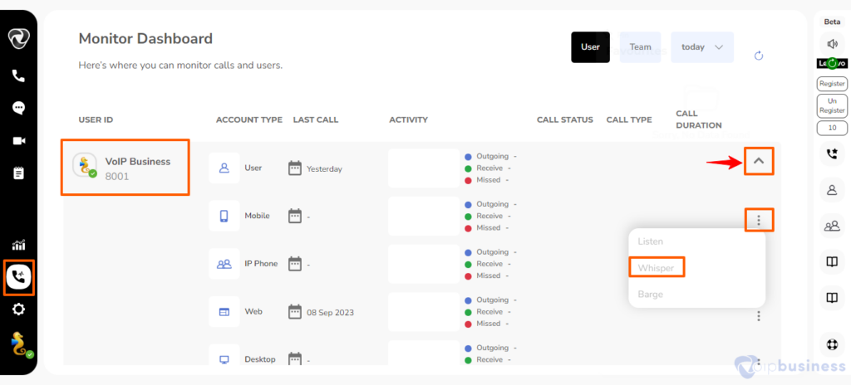851x385 pixels.
Task: Select Whisper from the popup menu
Action: [657, 268]
